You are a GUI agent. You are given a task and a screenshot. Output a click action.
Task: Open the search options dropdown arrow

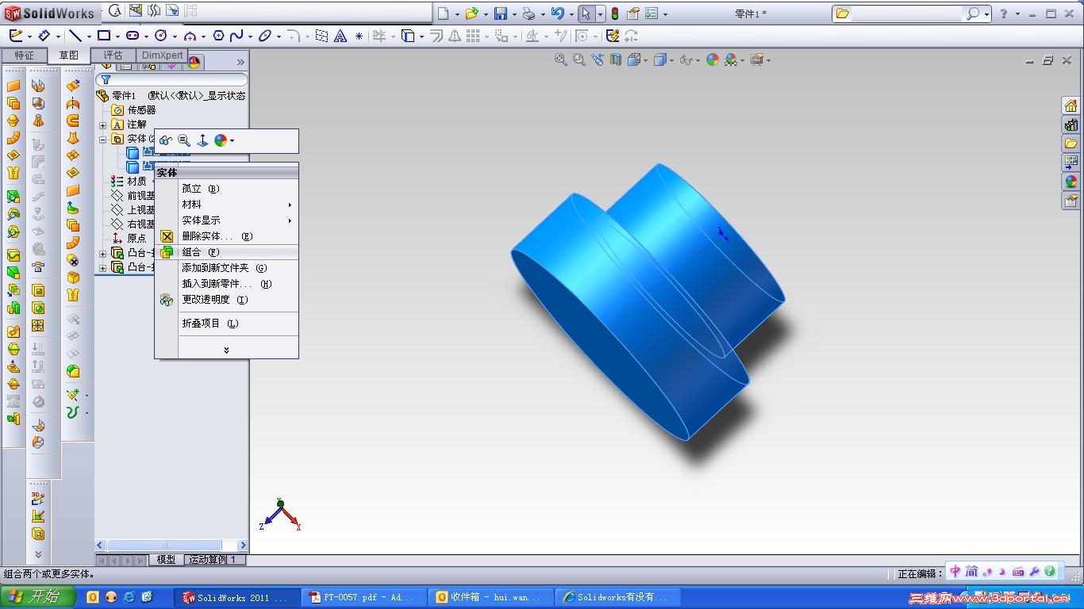point(986,13)
